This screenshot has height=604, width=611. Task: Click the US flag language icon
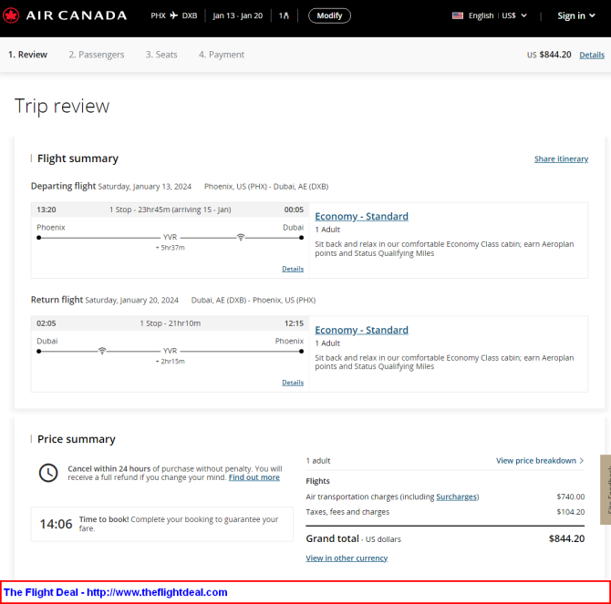click(x=458, y=15)
